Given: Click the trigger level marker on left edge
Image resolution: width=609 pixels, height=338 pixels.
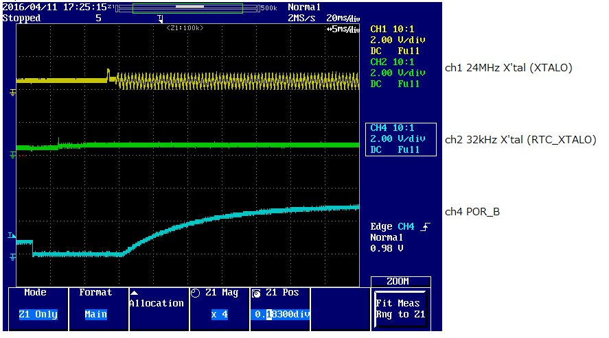Looking at the screenshot, I should point(12,235).
